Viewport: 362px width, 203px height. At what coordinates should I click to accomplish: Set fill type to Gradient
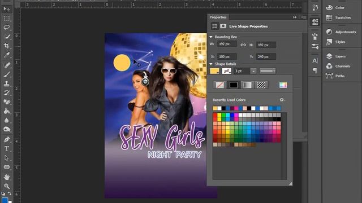(x=247, y=85)
